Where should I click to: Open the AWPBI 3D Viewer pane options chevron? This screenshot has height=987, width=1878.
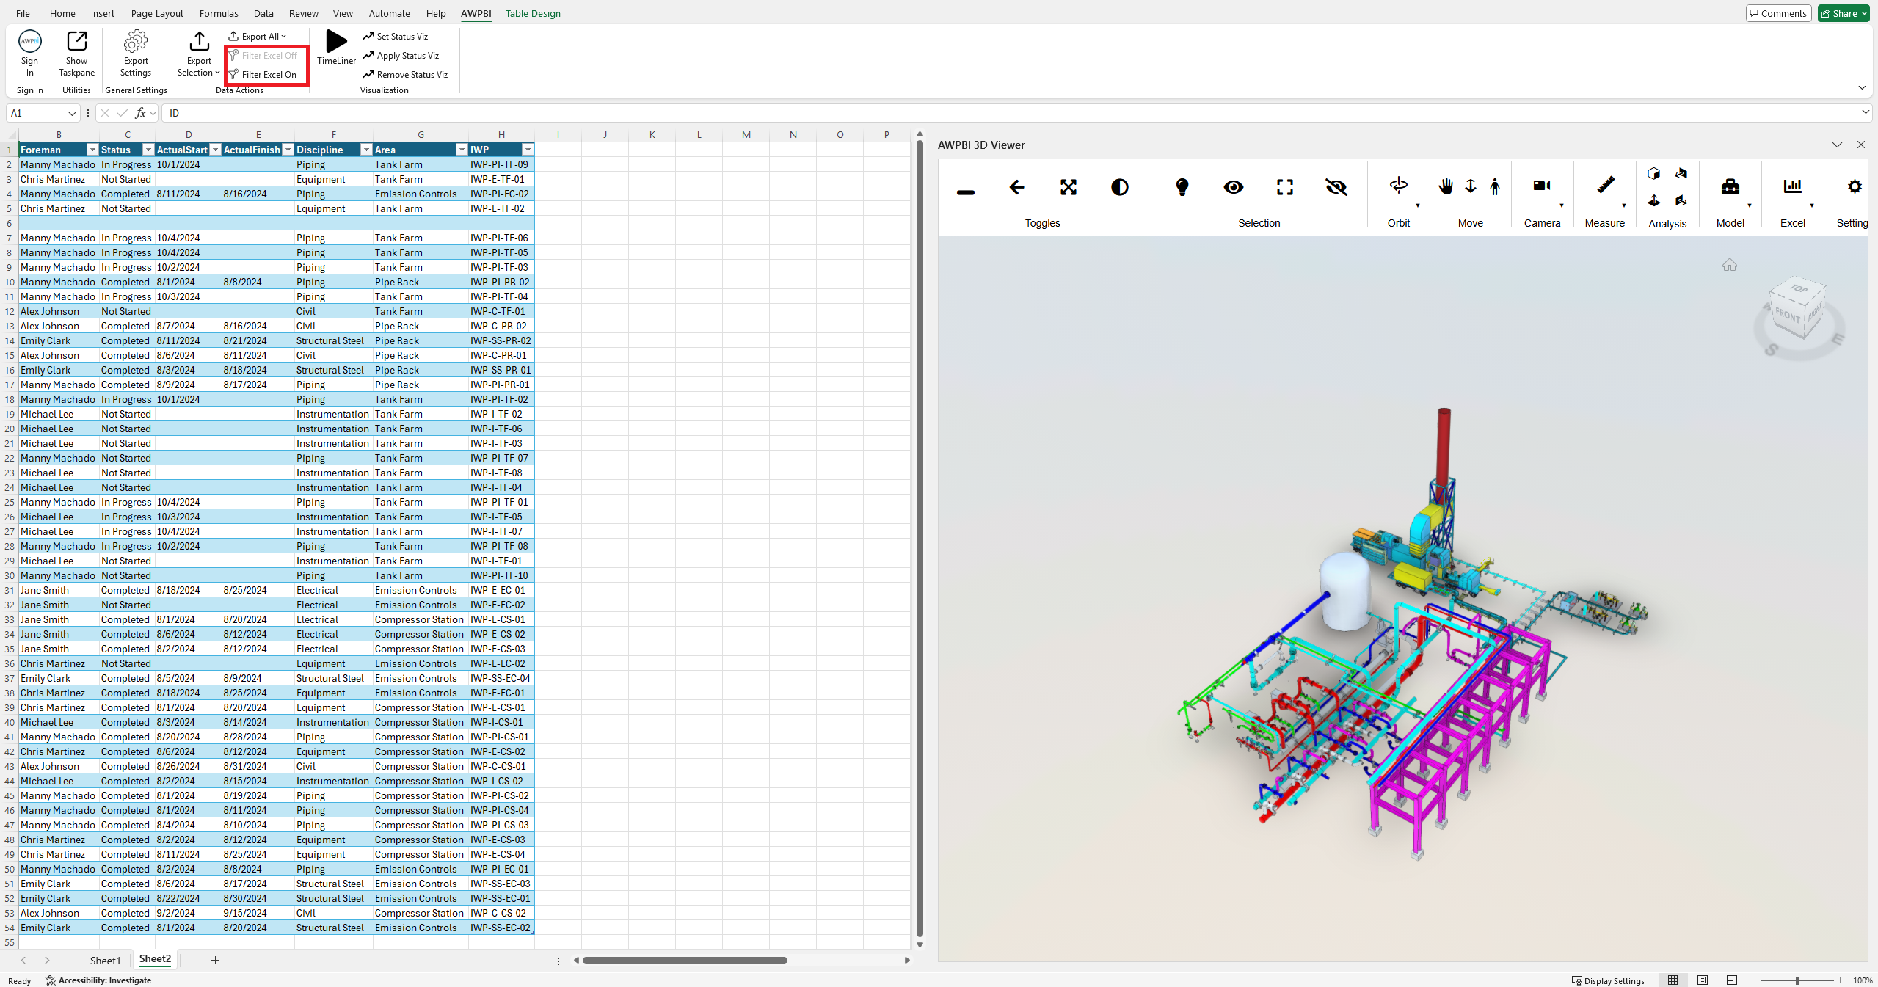point(1837,145)
